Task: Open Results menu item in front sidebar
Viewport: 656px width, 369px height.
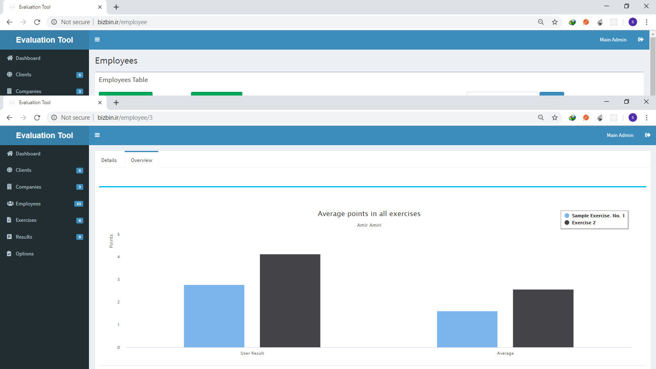Action: tap(44, 237)
